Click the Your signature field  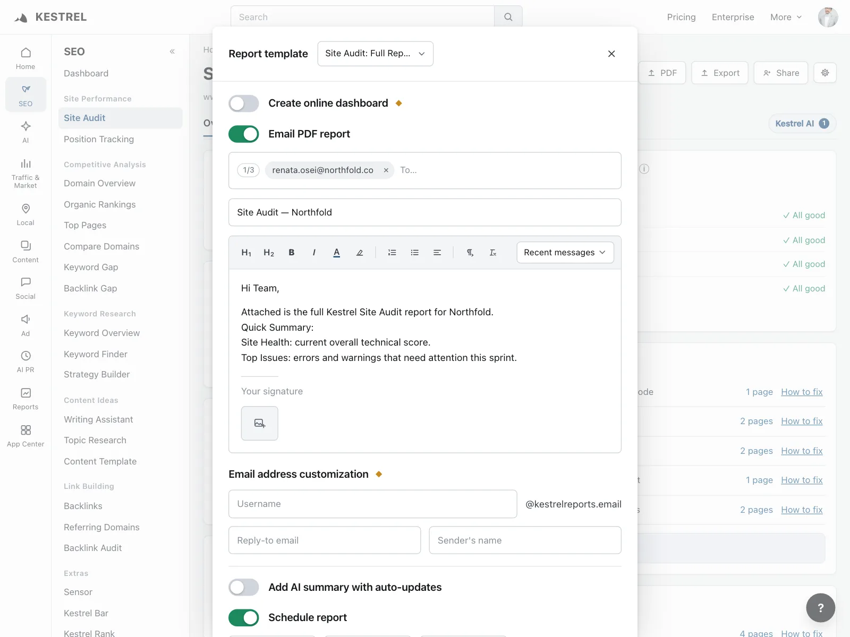pos(272,391)
